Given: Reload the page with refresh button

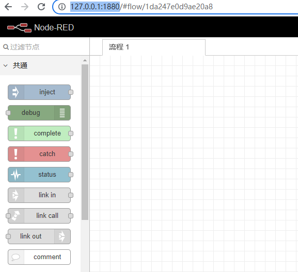Looking at the screenshot, I should 41,7.
